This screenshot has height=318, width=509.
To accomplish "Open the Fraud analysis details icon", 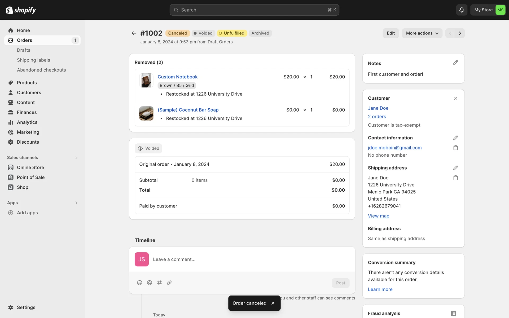I will (453, 313).
